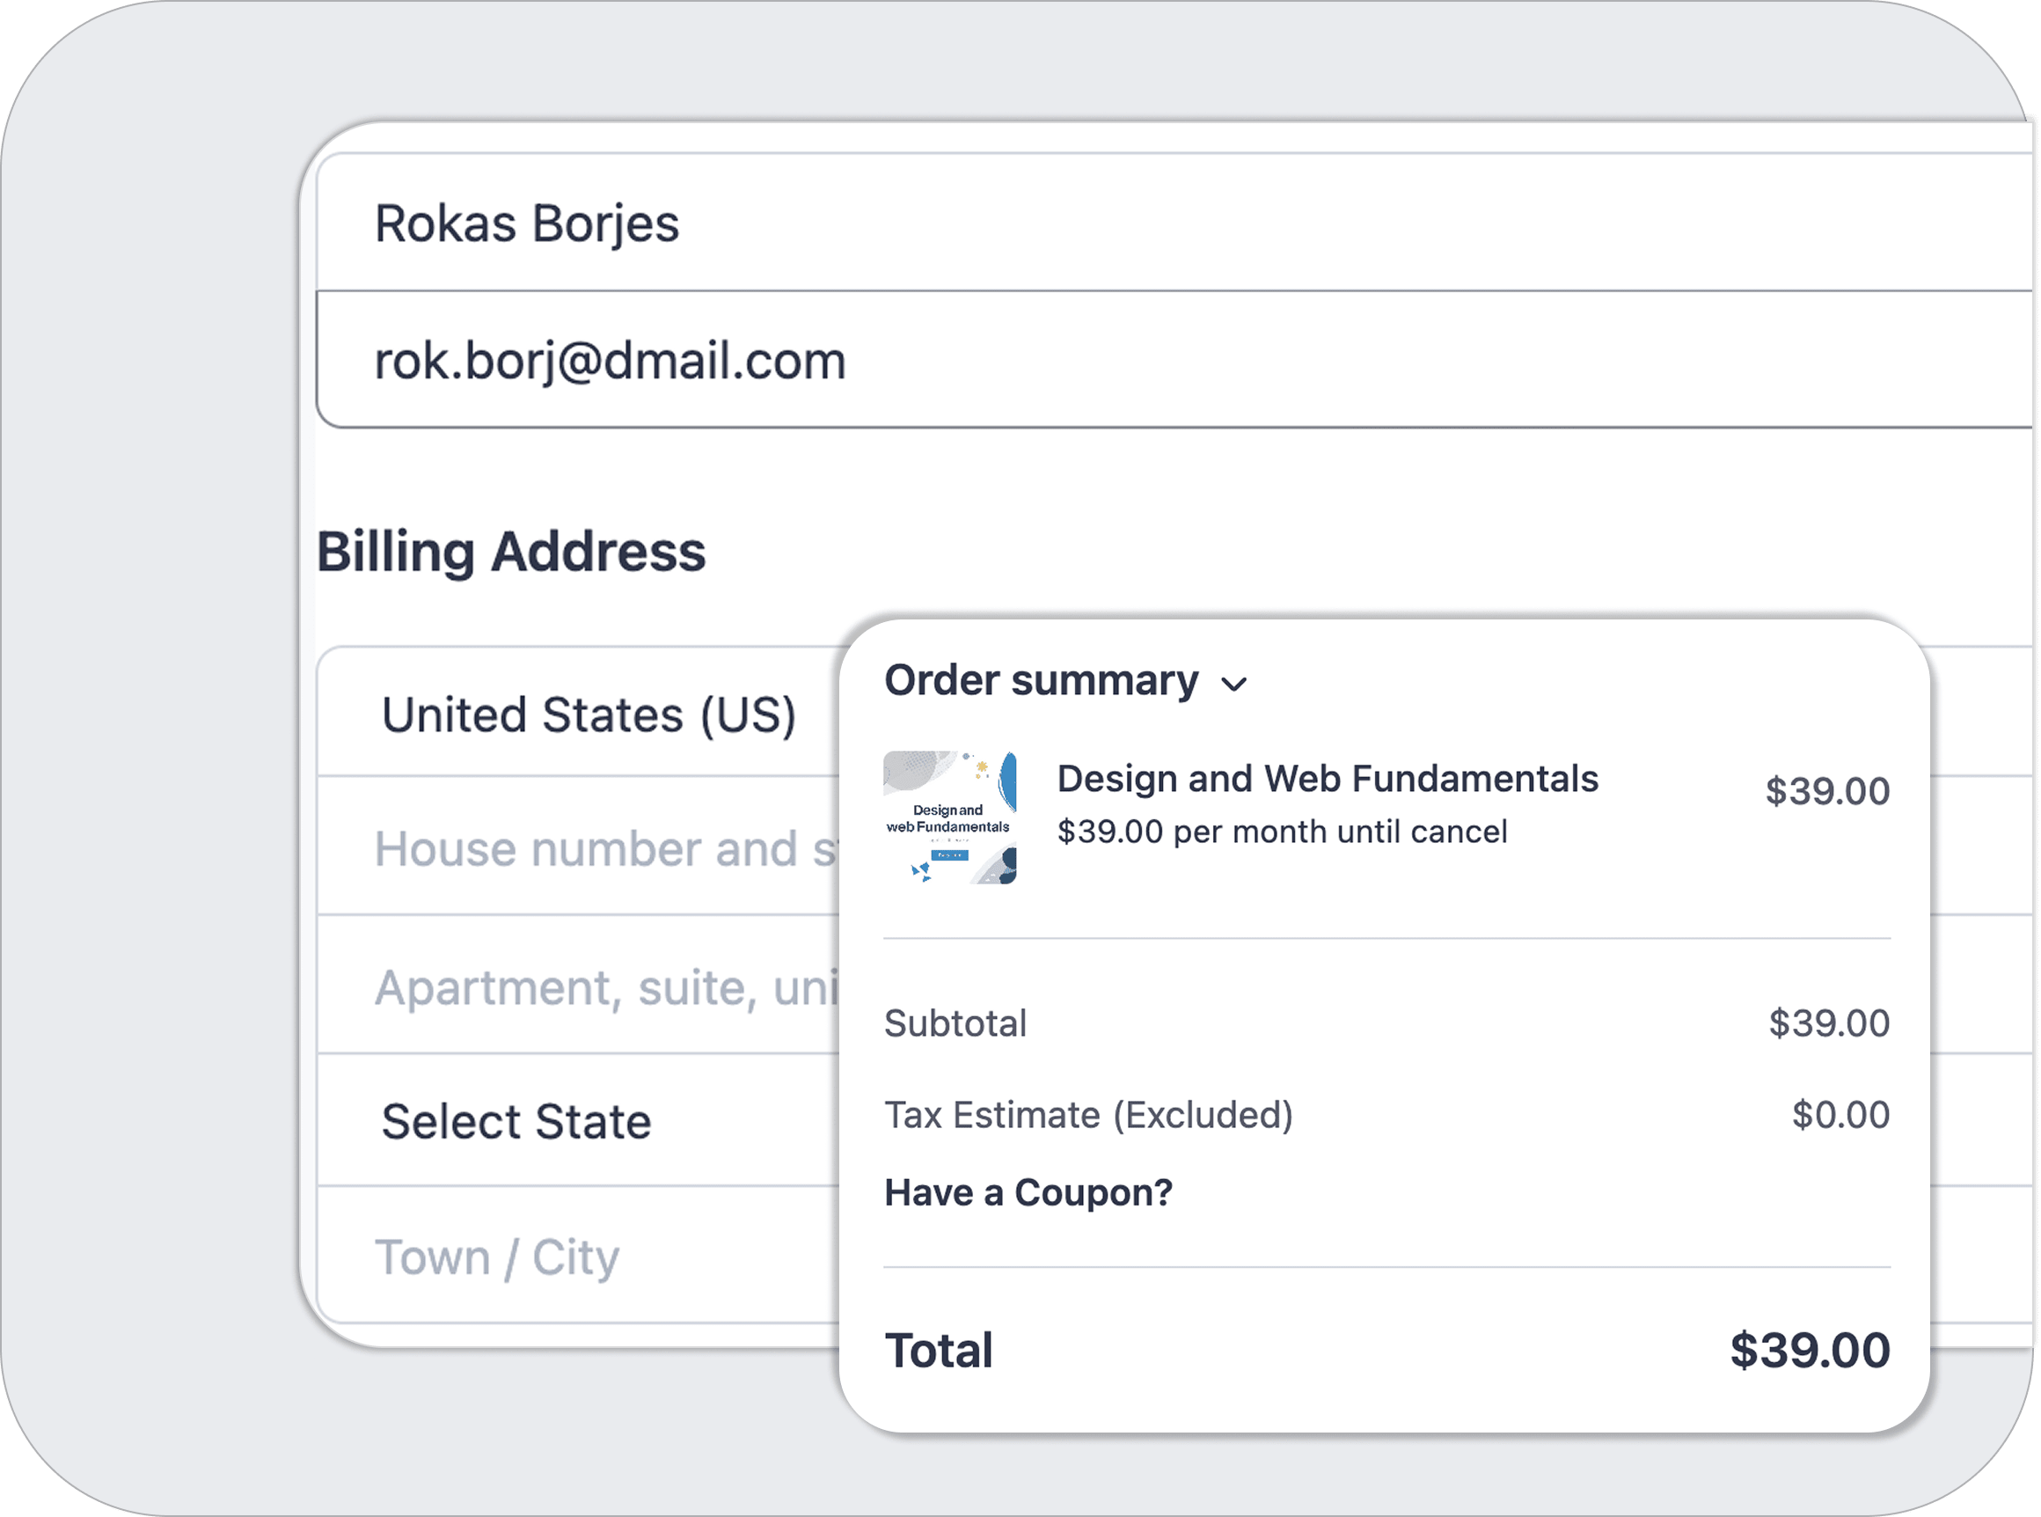
Task: Click the Have a Coupon? link
Action: point(1028,1192)
